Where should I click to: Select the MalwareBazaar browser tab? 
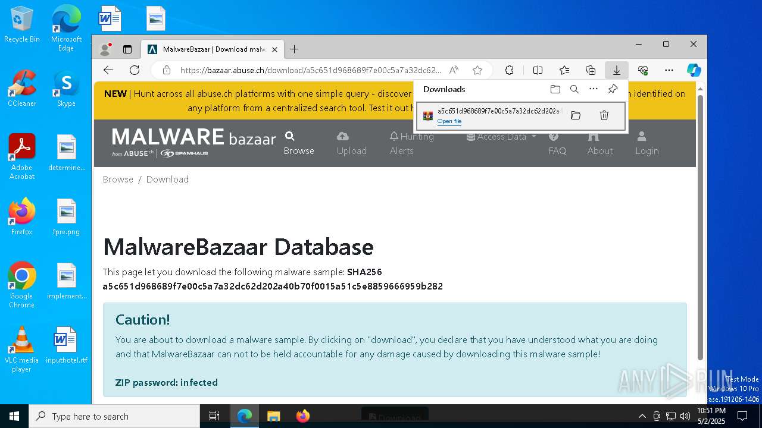pyautogui.click(x=213, y=49)
